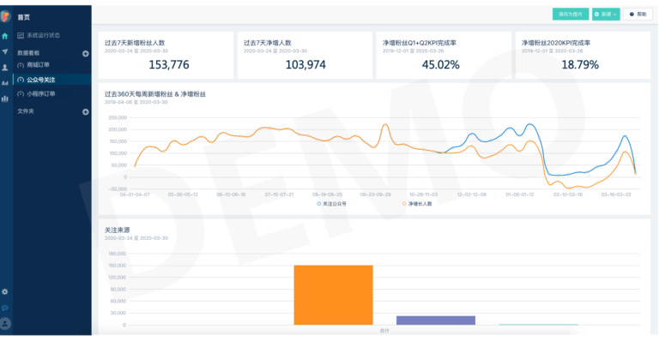Click the 过去7天新增粉丝人数 metric card
659x341 pixels.
click(166, 55)
